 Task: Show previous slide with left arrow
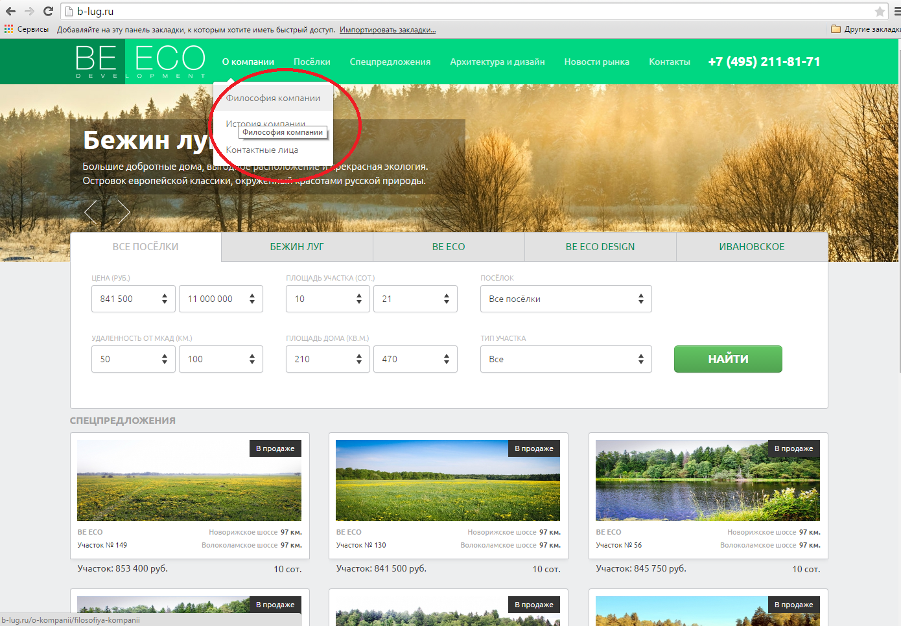[91, 211]
